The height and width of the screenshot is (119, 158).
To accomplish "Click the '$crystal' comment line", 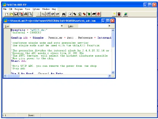I will (26, 33).
